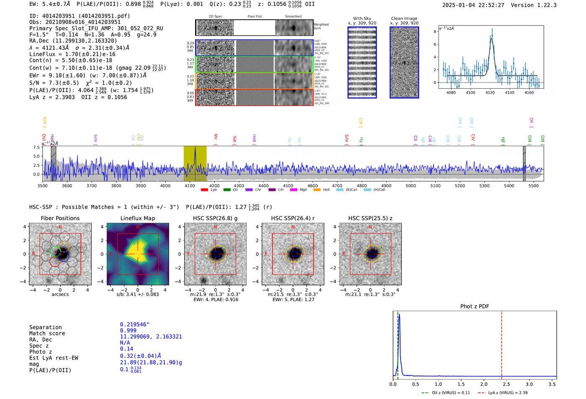Click the Weighted Sum 2D spectrum row
This screenshot has height=399, width=586.
254,28
